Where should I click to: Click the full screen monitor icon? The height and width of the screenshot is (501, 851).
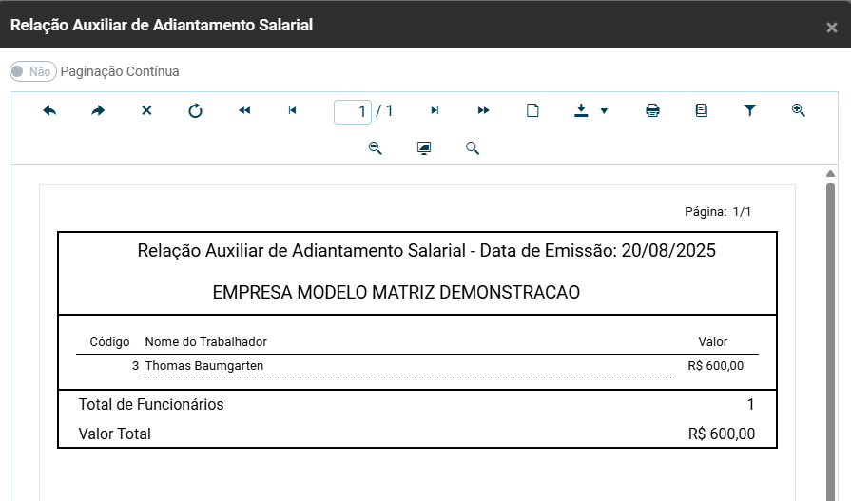tap(424, 148)
